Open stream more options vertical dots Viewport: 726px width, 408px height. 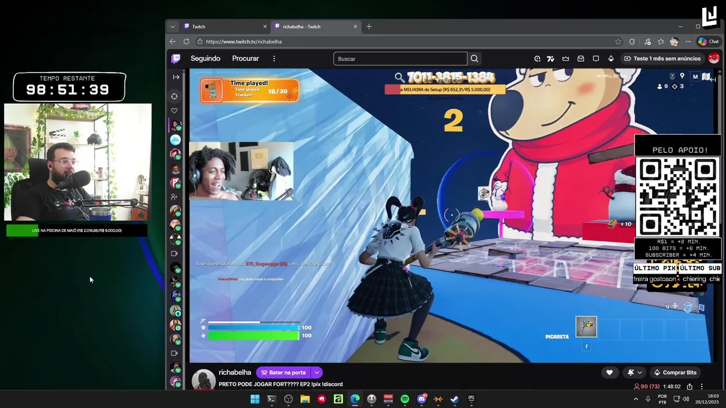pyautogui.click(x=702, y=386)
